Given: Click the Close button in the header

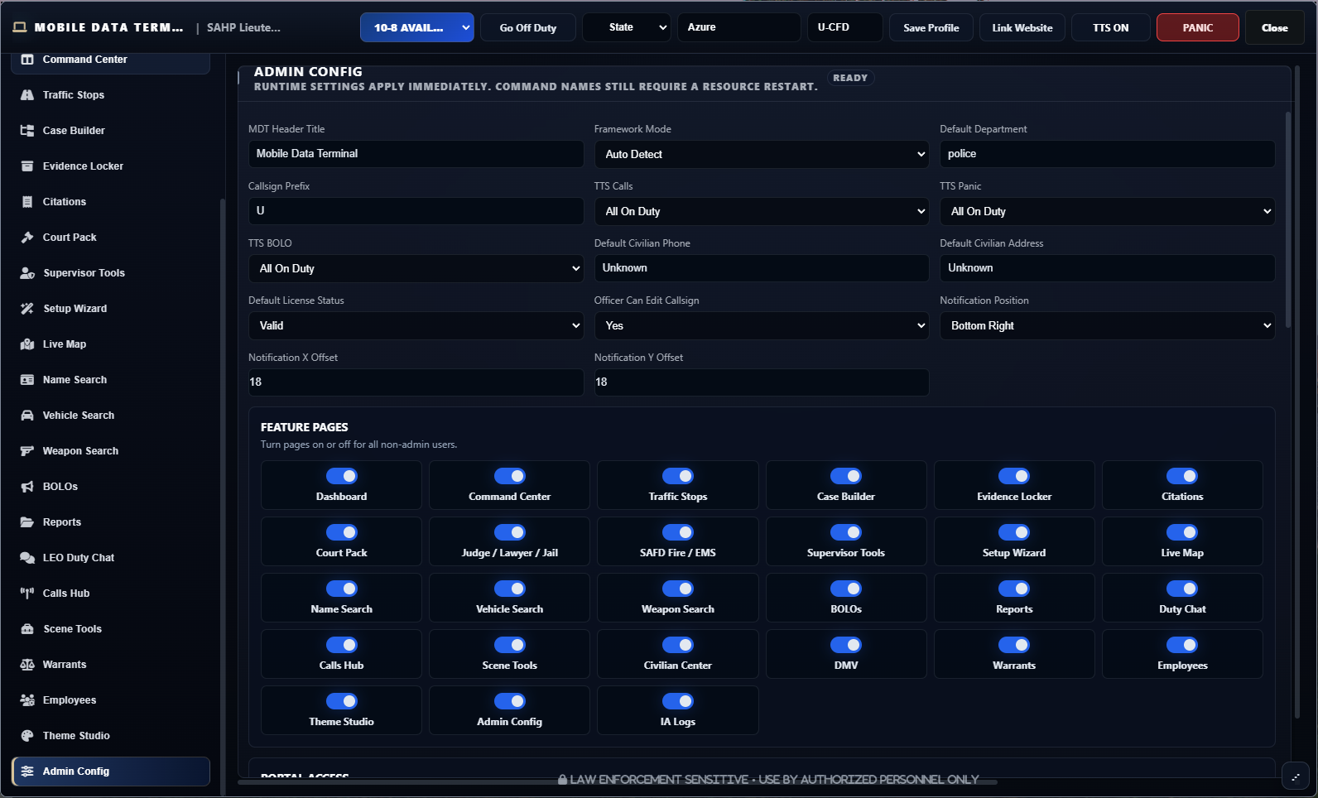Looking at the screenshot, I should [x=1275, y=27].
